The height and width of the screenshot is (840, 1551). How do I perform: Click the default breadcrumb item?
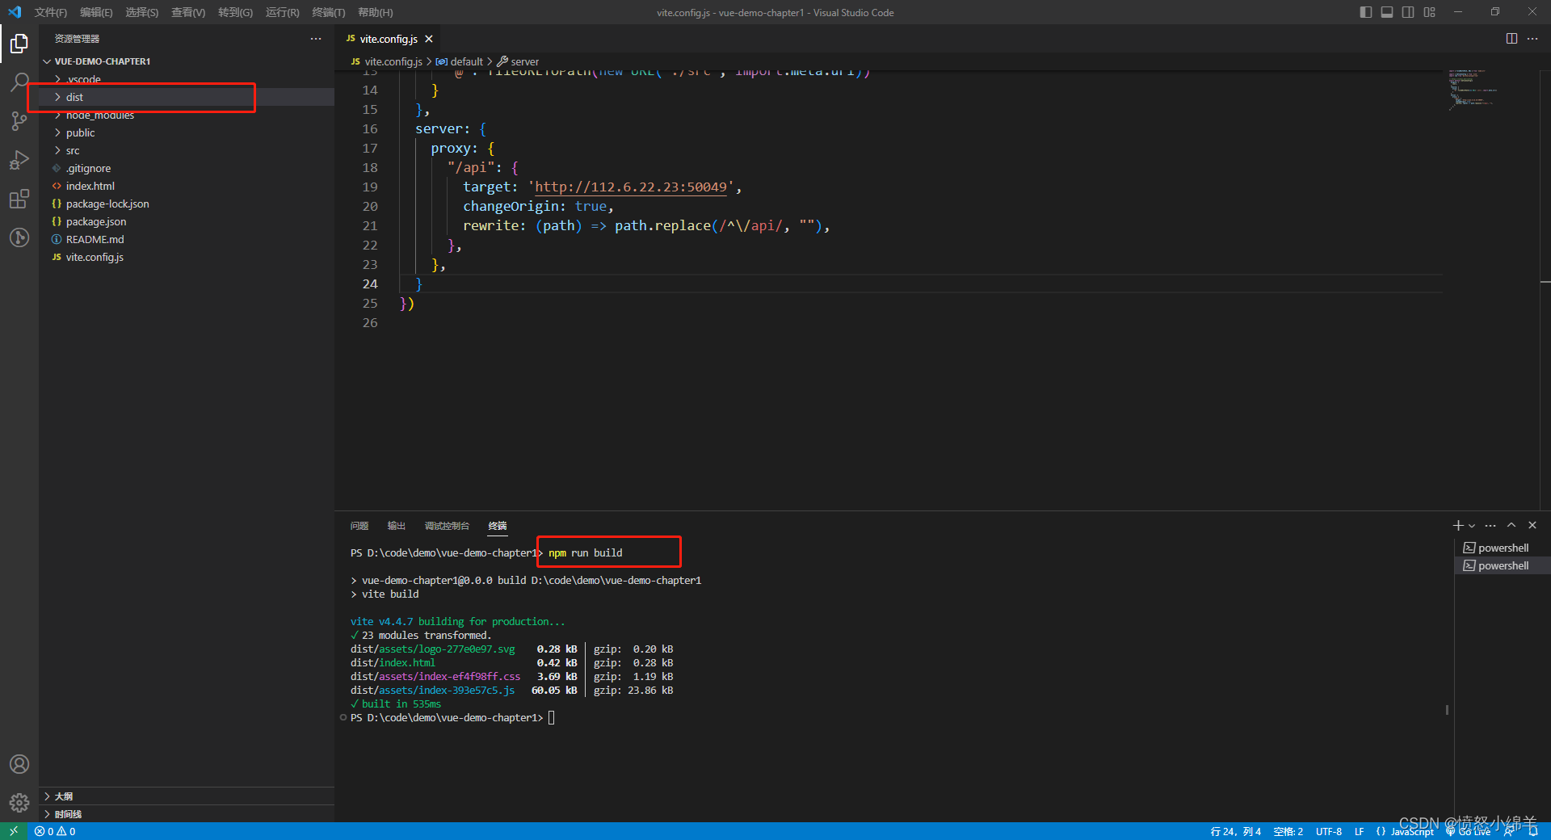[460, 61]
